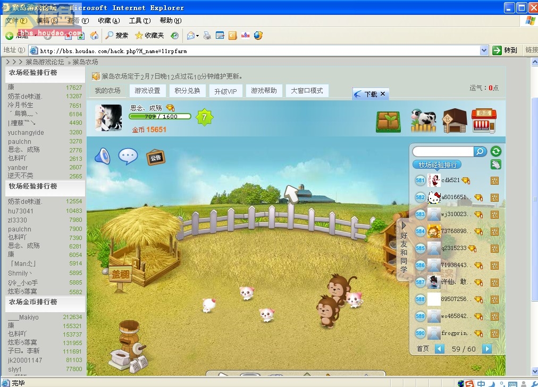Click the green hand icon in friend panel

pos(495,165)
